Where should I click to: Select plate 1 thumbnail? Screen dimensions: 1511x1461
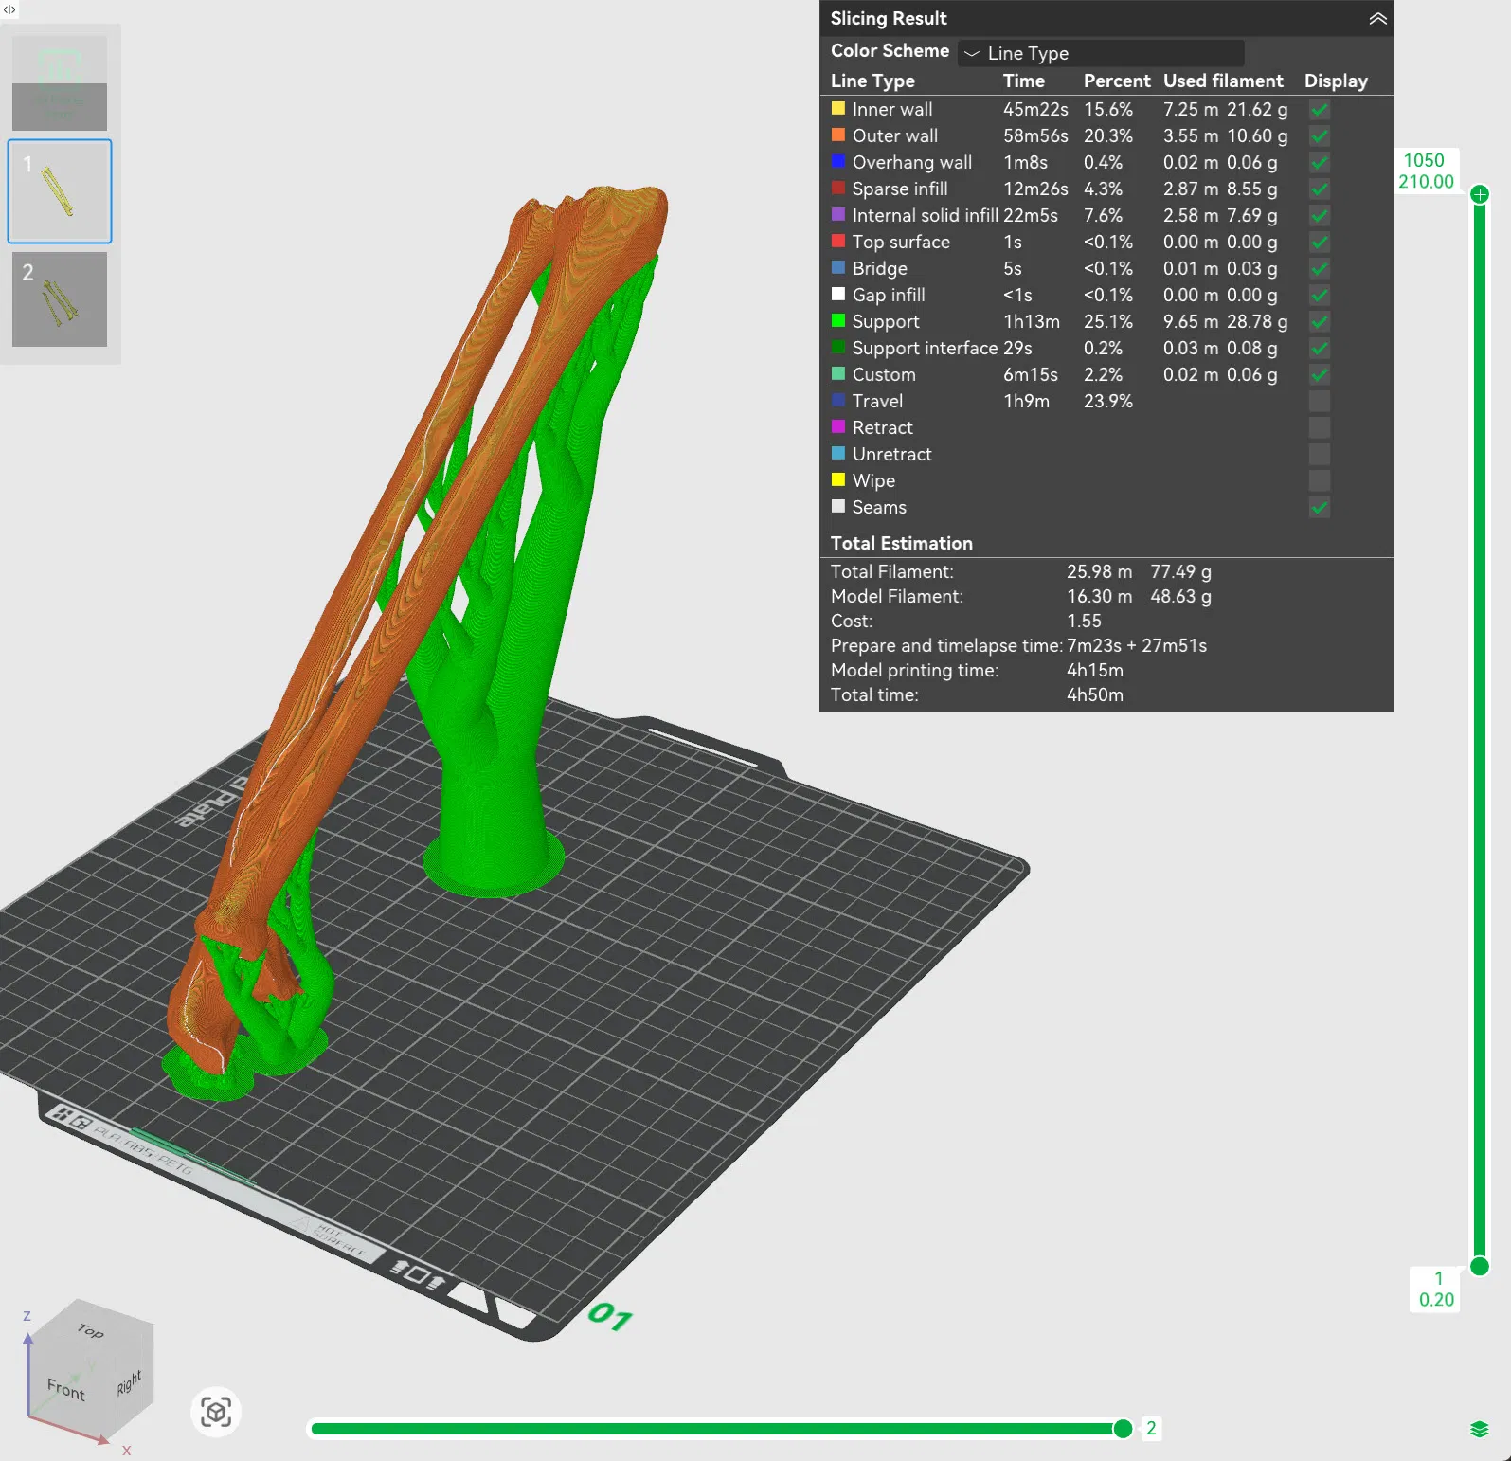tap(60, 191)
